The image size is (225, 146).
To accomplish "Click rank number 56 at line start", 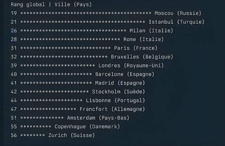I will pyautogui.click(x=14, y=135).
